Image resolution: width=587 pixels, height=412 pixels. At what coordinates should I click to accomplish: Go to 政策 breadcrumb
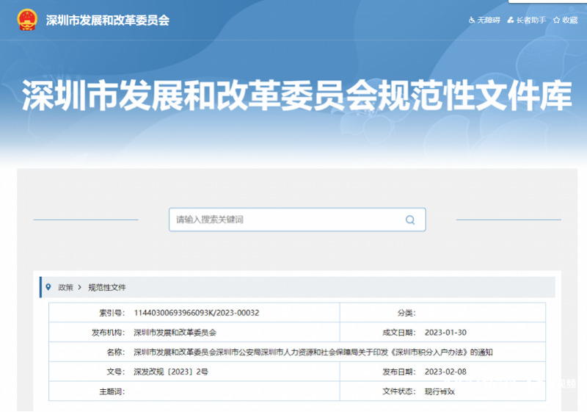click(65, 288)
